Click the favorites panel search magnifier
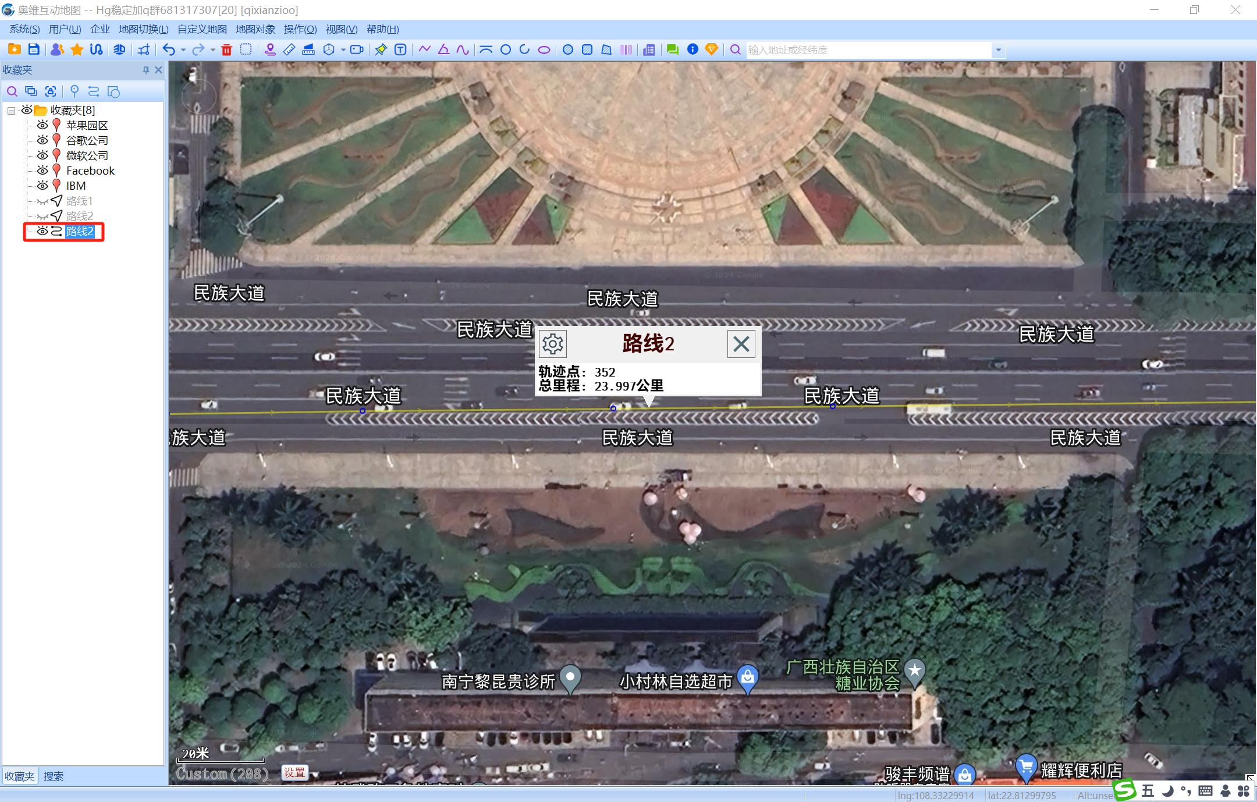 [x=12, y=91]
